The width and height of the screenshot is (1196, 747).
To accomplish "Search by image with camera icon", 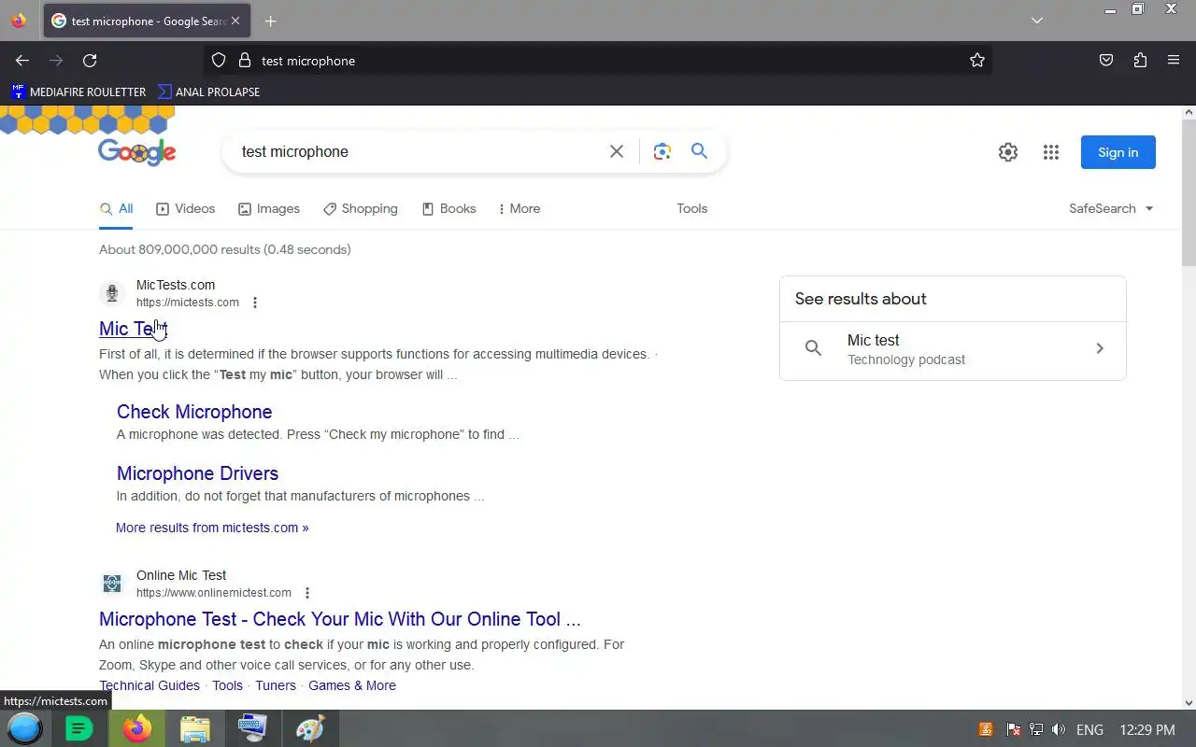I will (662, 151).
